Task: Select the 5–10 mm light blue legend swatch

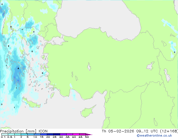Action: pyautogui.click(x=31, y=134)
